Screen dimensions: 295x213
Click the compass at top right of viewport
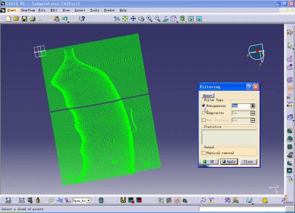tap(257, 52)
